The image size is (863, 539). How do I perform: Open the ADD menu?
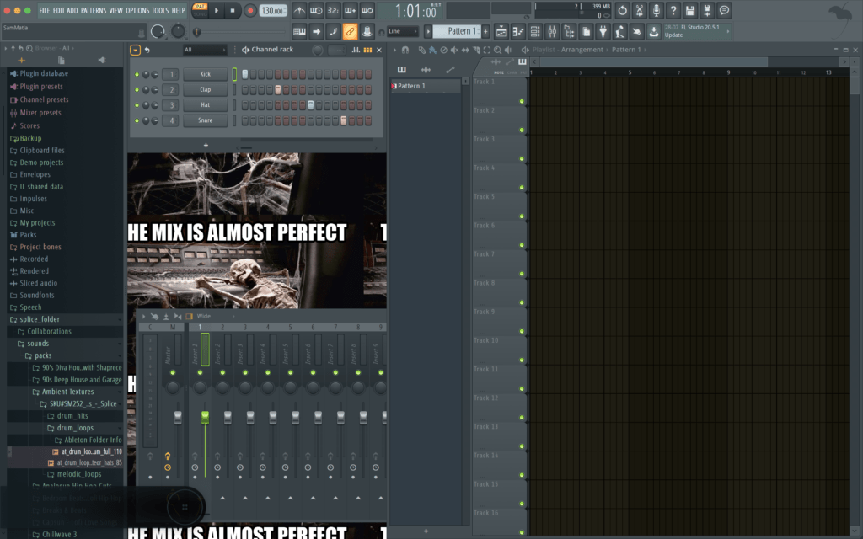(72, 10)
